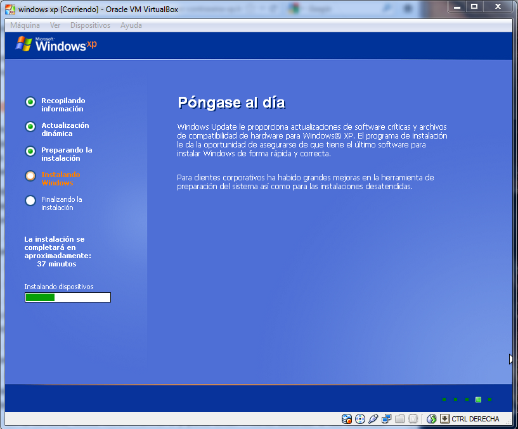This screenshot has height=429, width=518.
Task: Click the VirtualBox XP icon in title bar
Action: [x=10, y=9]
